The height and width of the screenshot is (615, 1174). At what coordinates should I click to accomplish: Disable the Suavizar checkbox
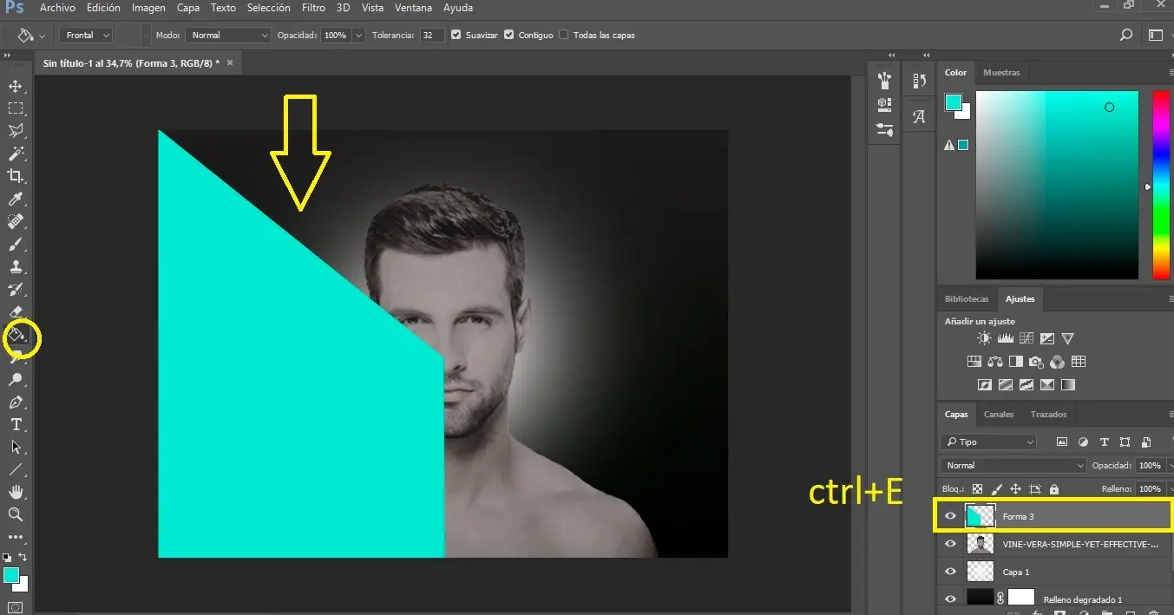456,36
